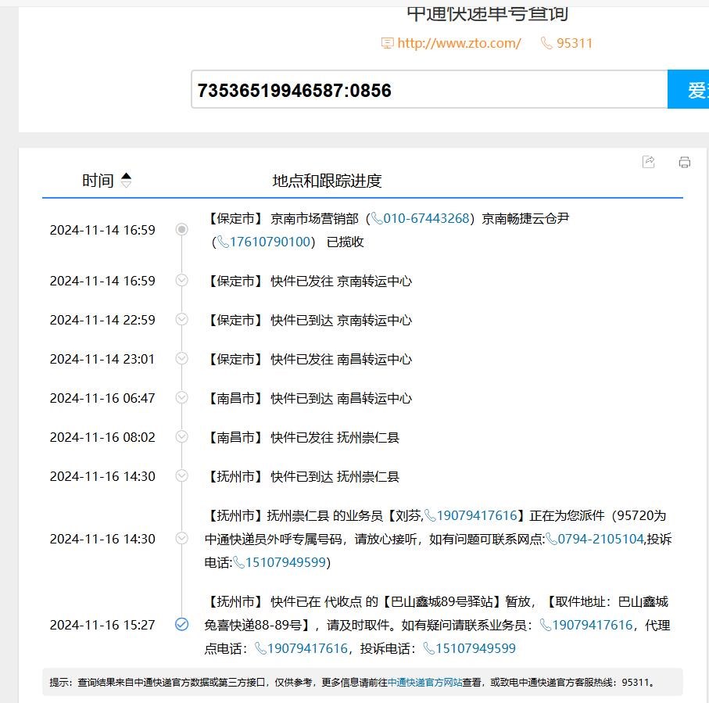This screenshot has height=703, width=709.
Task: Click phone number 010-67443268
Action: 426,218
